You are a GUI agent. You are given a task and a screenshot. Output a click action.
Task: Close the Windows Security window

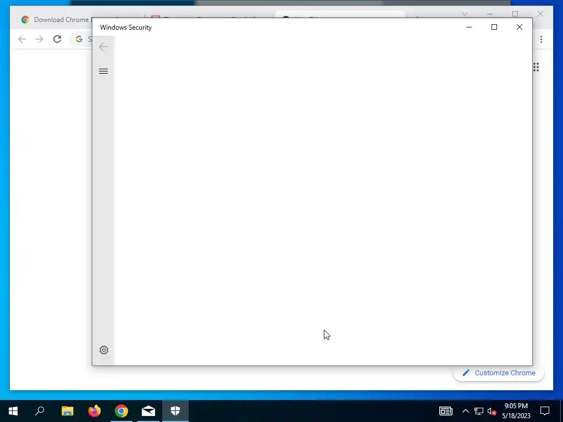519,27
